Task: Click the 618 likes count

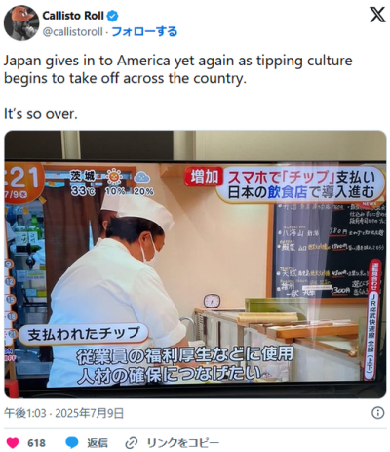Action: pyautogui.click(x=36, y=442)
